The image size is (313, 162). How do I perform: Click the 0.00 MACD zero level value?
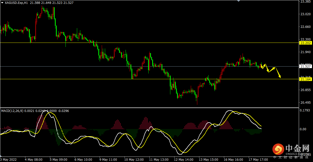[x=303, y=129]
